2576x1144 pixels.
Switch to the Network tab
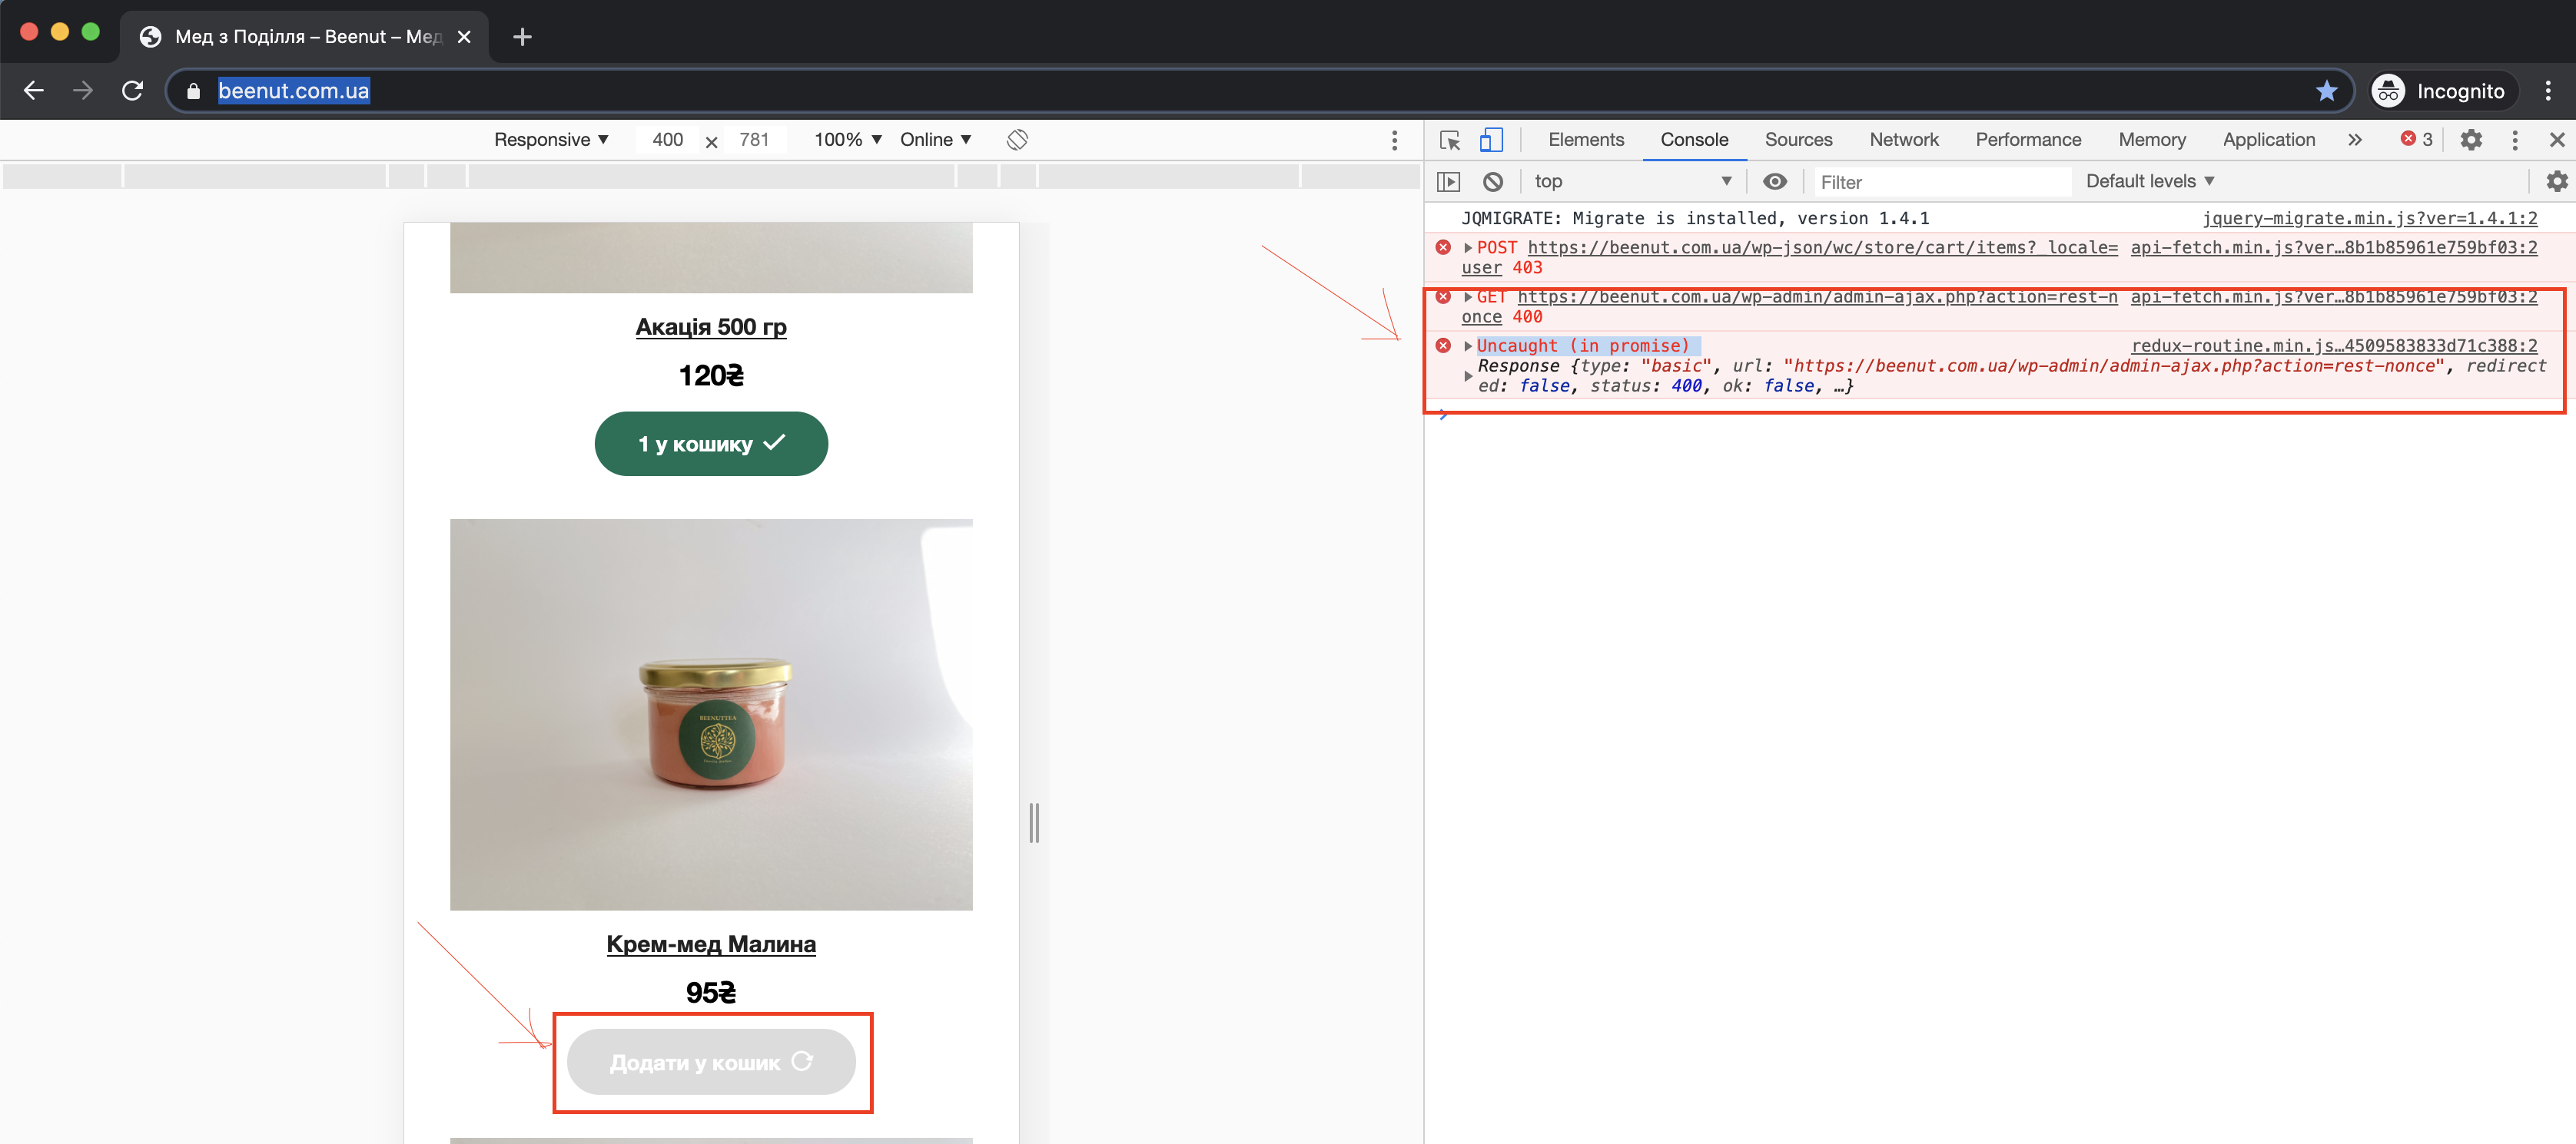pos(1903,140)
